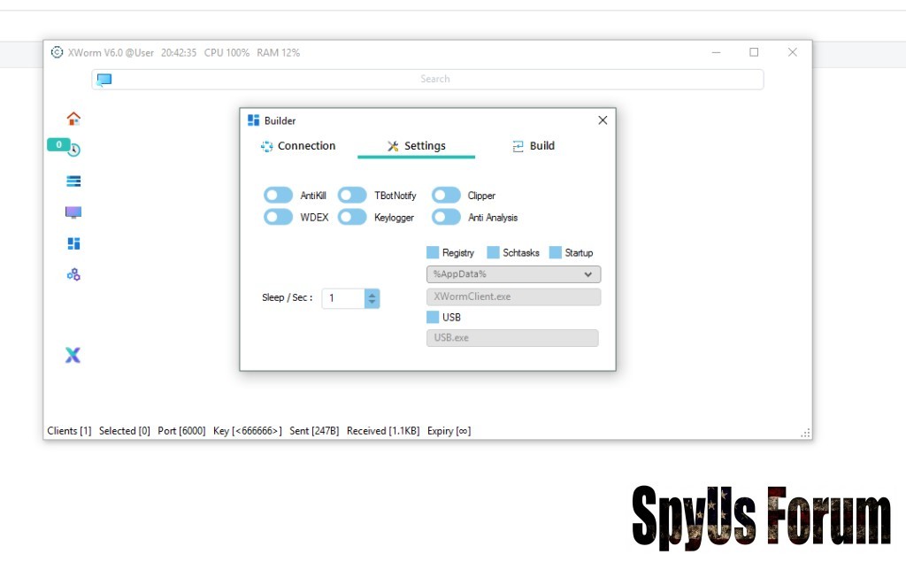Switch to the Connection tab
The width and height of the screenshot is (906, 562).
click(x=298, y=146)
